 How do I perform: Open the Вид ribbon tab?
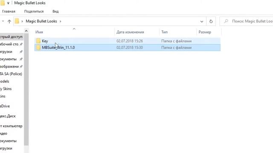click(x=55, y=11)
